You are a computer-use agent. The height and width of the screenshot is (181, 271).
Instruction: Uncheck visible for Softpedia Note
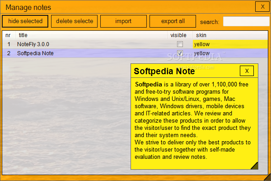180,53
